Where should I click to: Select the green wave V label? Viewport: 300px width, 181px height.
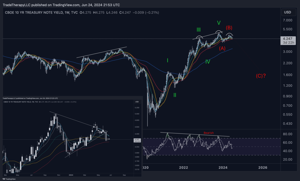click(x=219, y=23)
